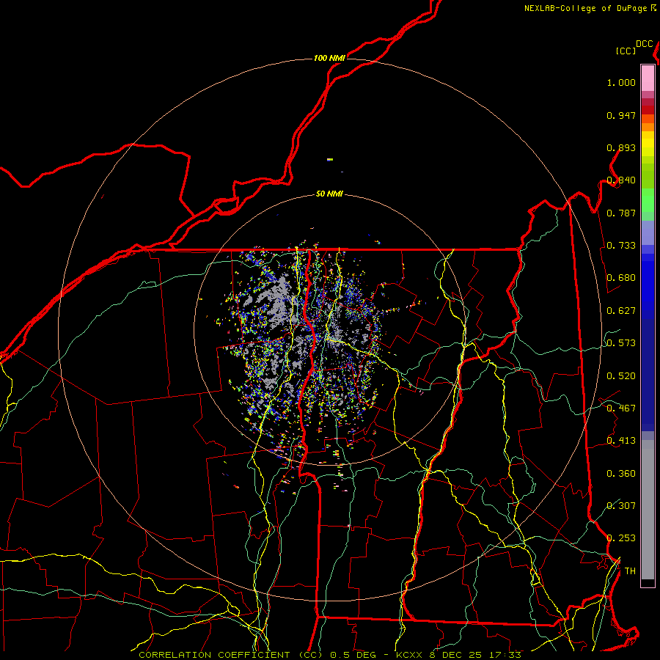
Task: Pick the red band on the color bar
Action: [x=648, y=109]
